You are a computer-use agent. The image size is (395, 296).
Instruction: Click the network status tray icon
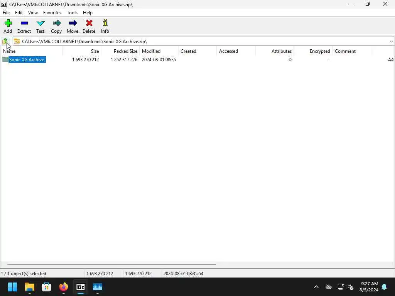pyautogui.click(x=341, y=287)
